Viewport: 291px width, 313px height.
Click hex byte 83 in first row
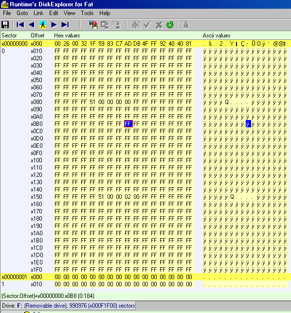pos(110,44)
